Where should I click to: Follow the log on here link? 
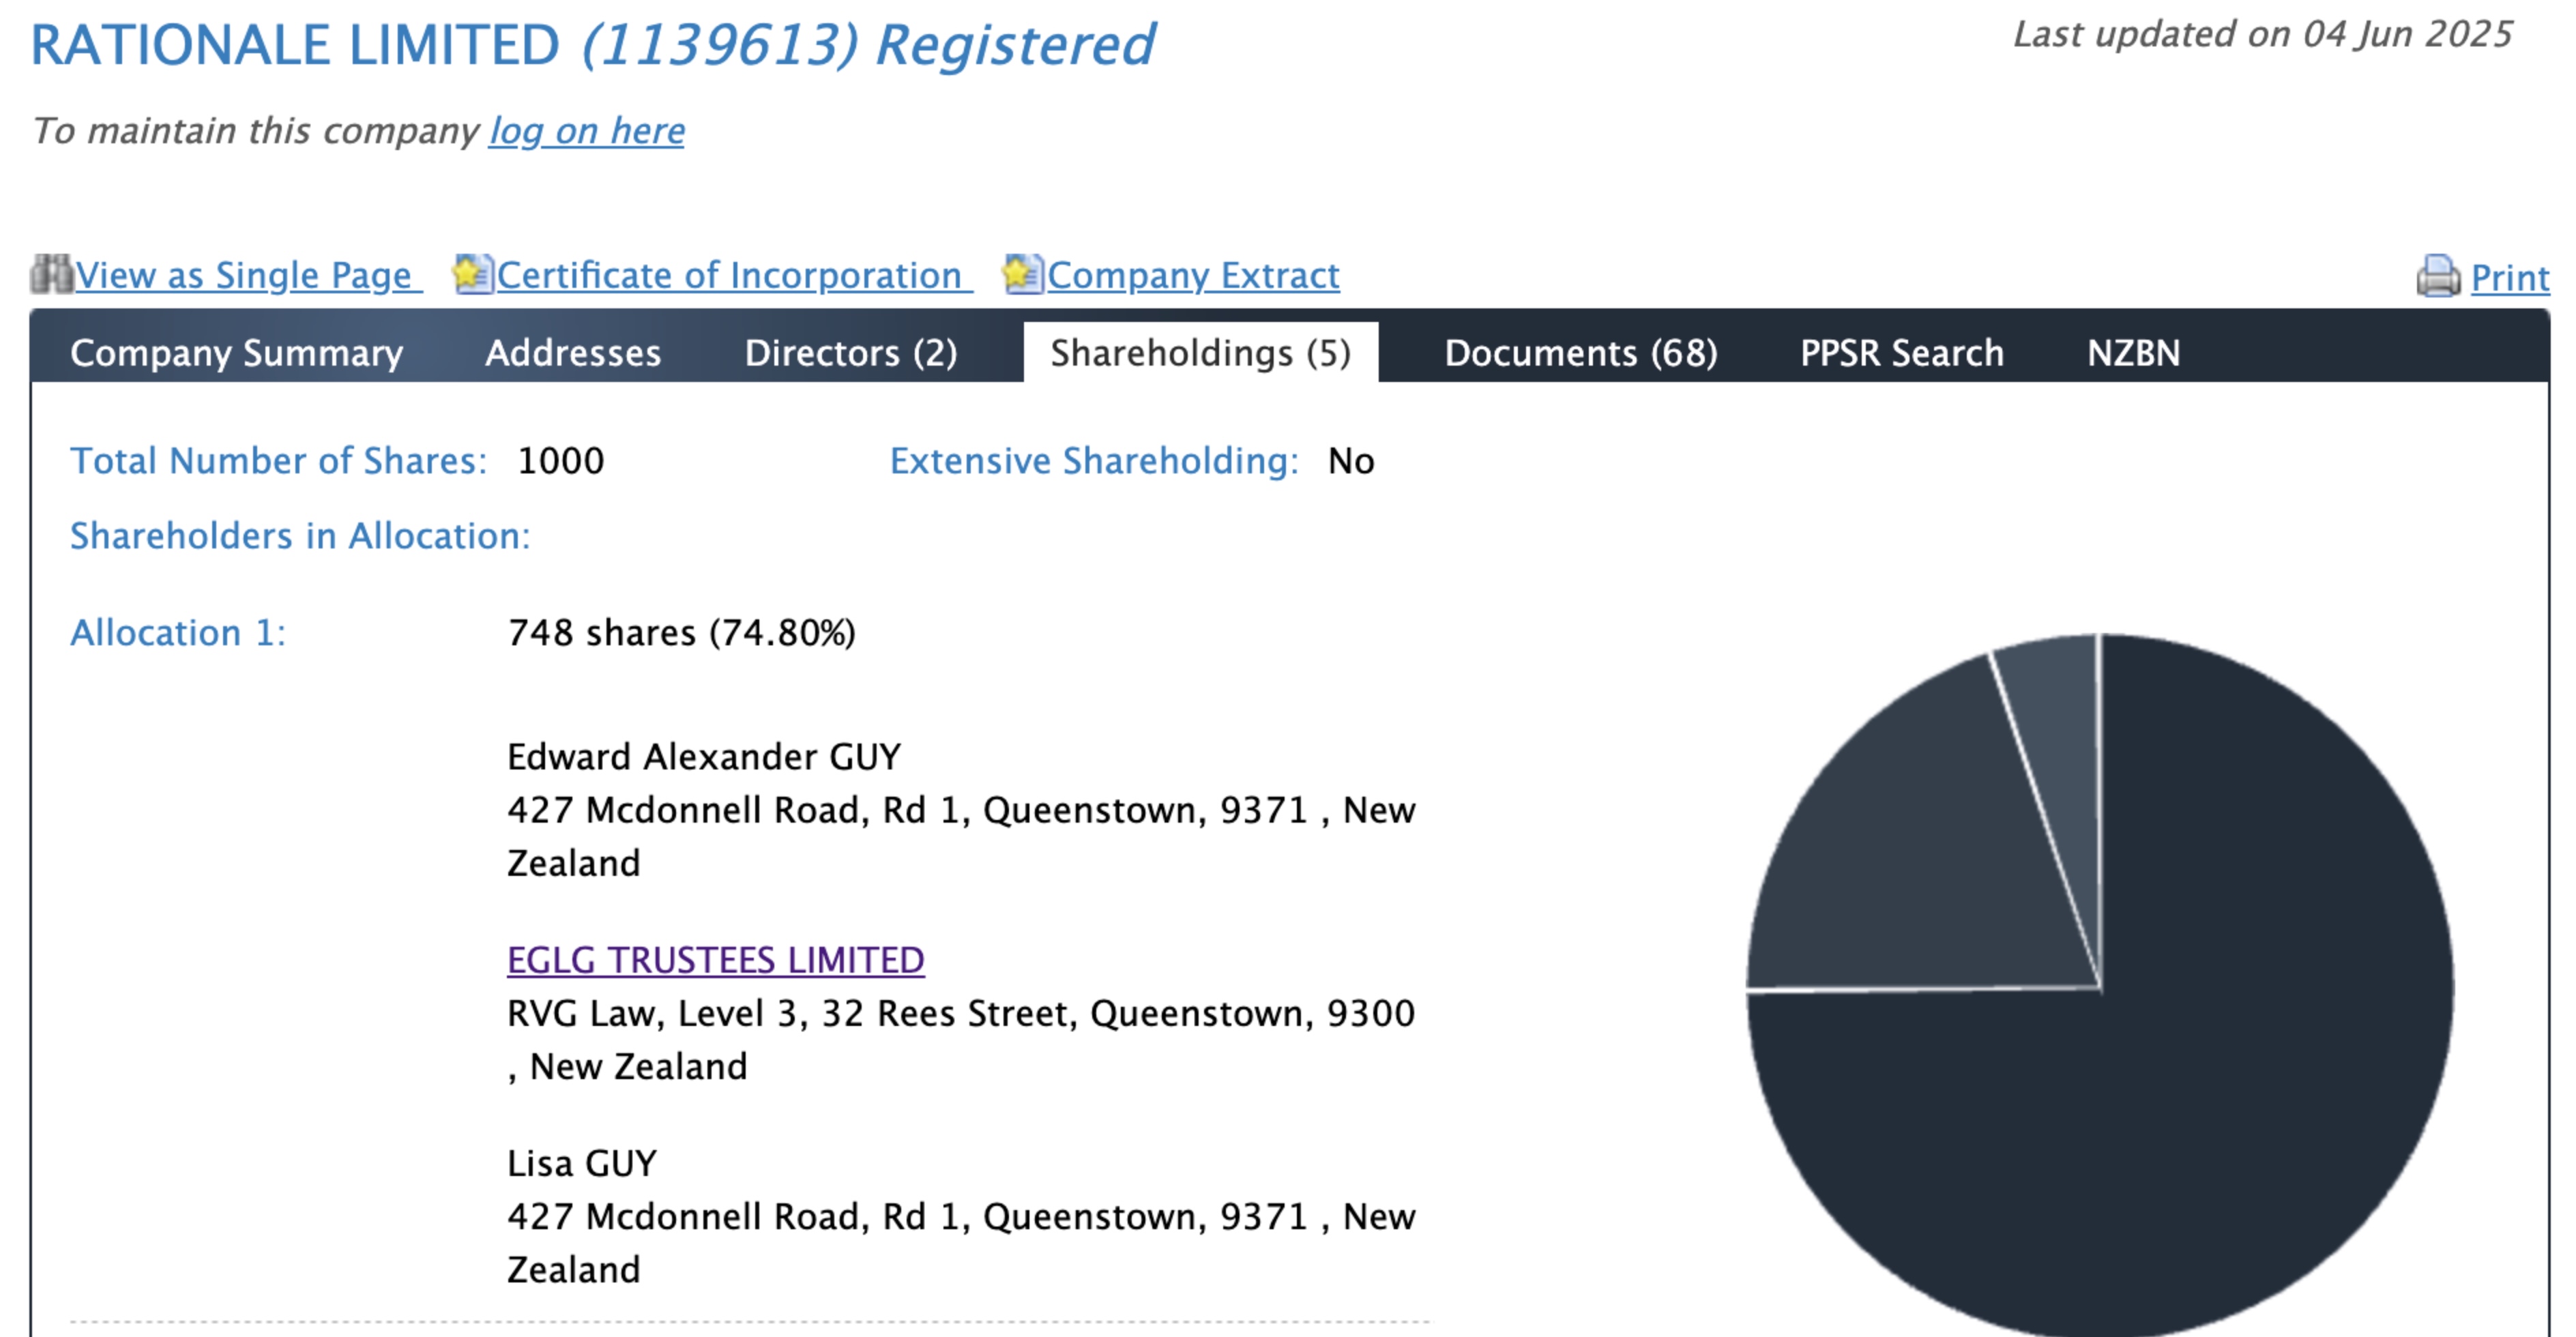tap(586, 131)
